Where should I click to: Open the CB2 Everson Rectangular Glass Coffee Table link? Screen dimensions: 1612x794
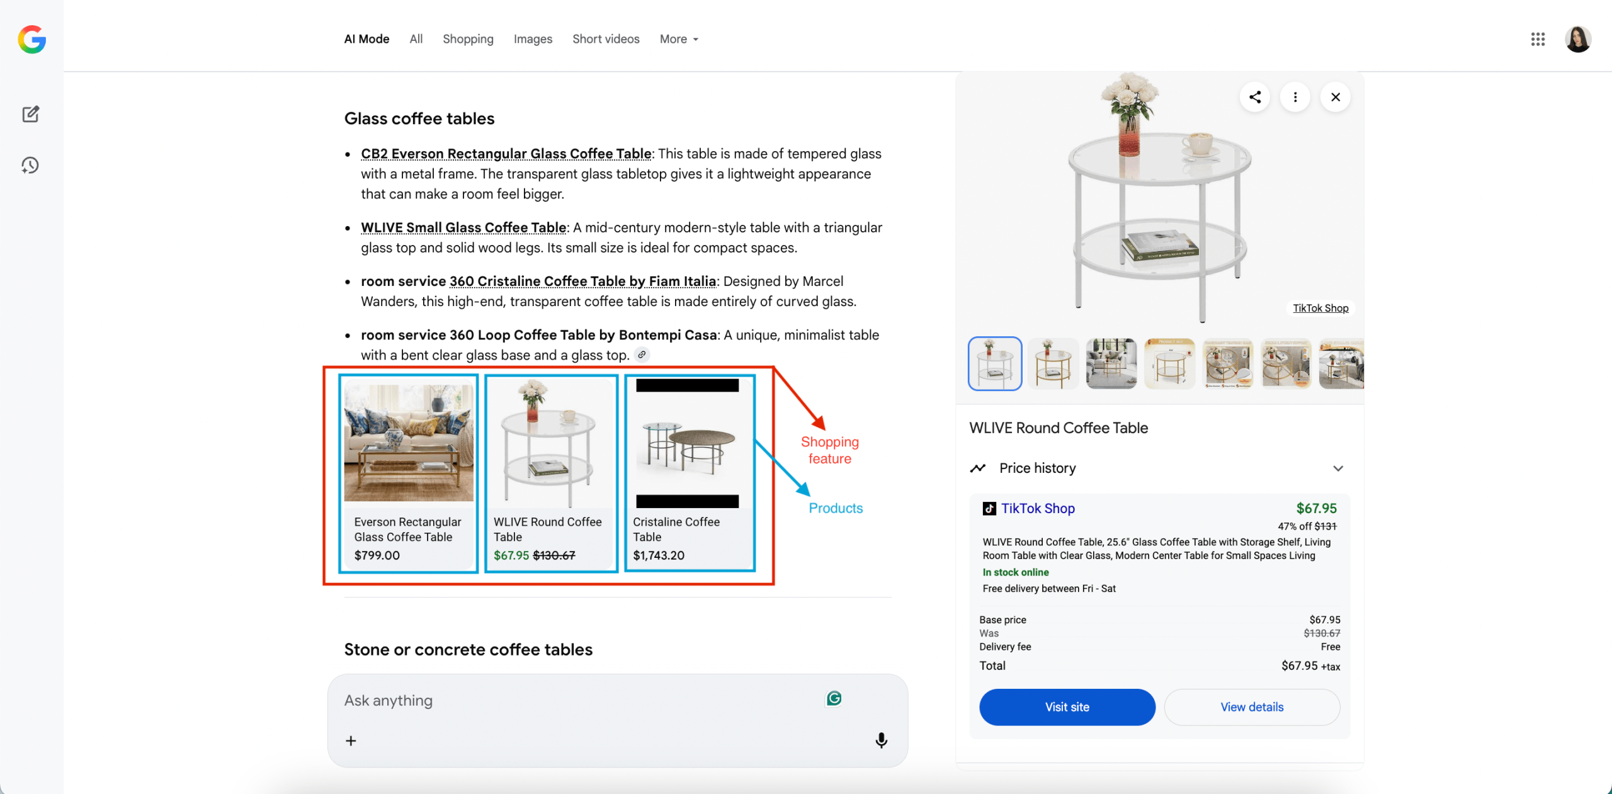click(x=506, y=153)
